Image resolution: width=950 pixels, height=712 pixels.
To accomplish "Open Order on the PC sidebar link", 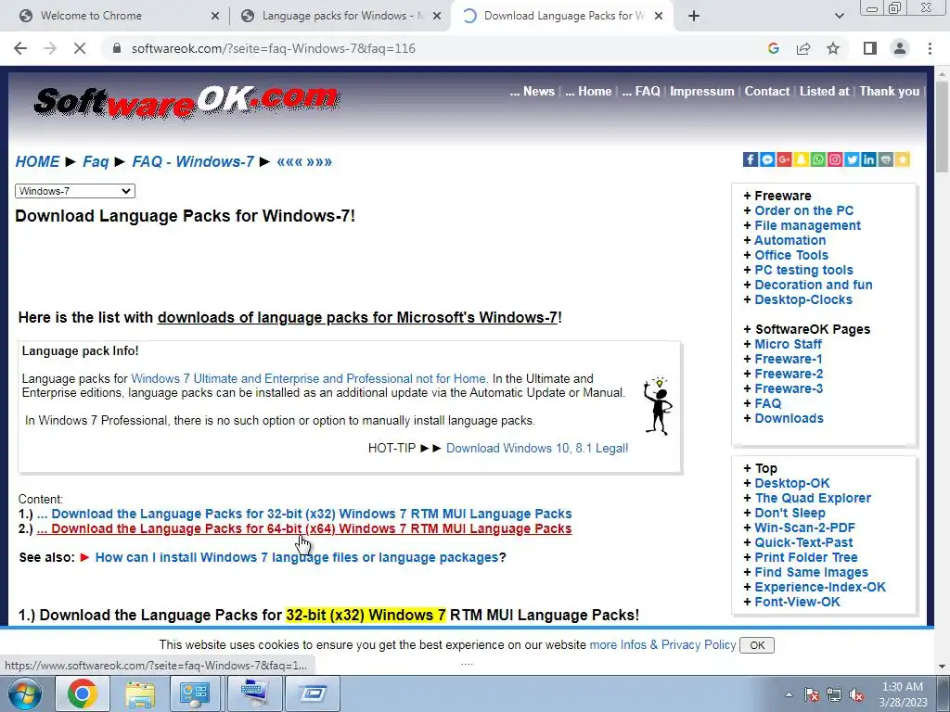I will click(x=804, y=210).
